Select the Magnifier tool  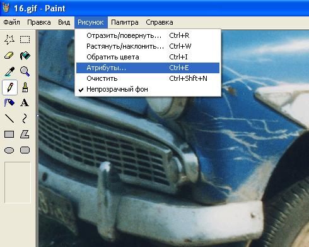click(x=25, y=71)
